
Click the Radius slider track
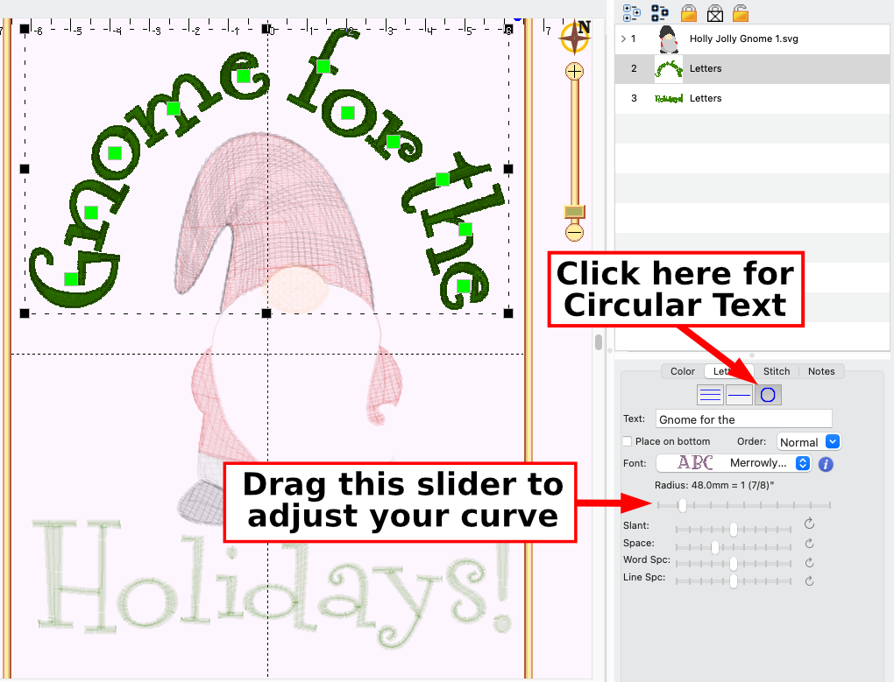tap(743, 505)
